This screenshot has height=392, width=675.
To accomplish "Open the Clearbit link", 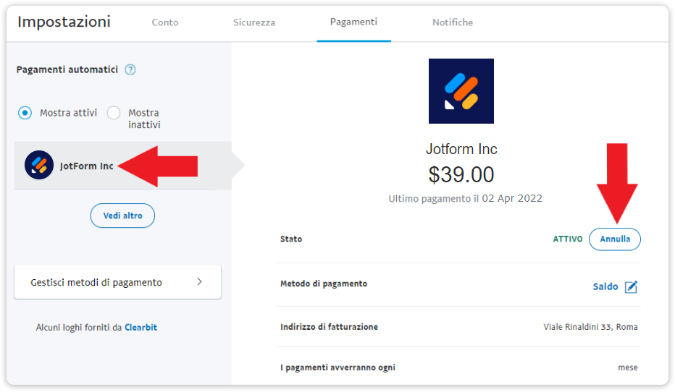I will [141, 328].
